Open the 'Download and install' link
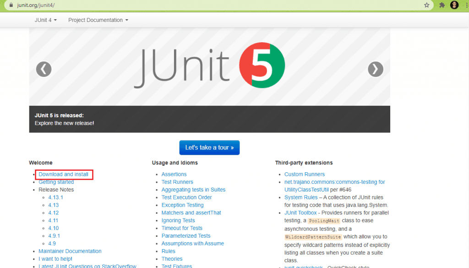 click(64, 174)
